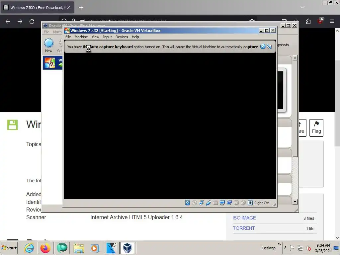Click the Flag button on archive page
The height and width of the screenshot is (255, 340).
coord(316,128)
